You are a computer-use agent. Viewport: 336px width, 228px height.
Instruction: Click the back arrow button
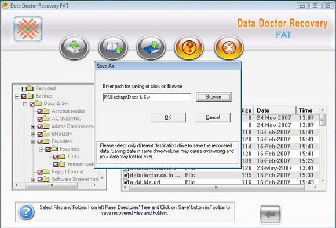pos(270,214)
